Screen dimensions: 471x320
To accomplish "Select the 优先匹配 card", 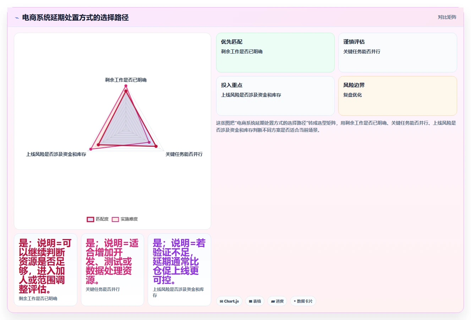I will tap(275, 53).
